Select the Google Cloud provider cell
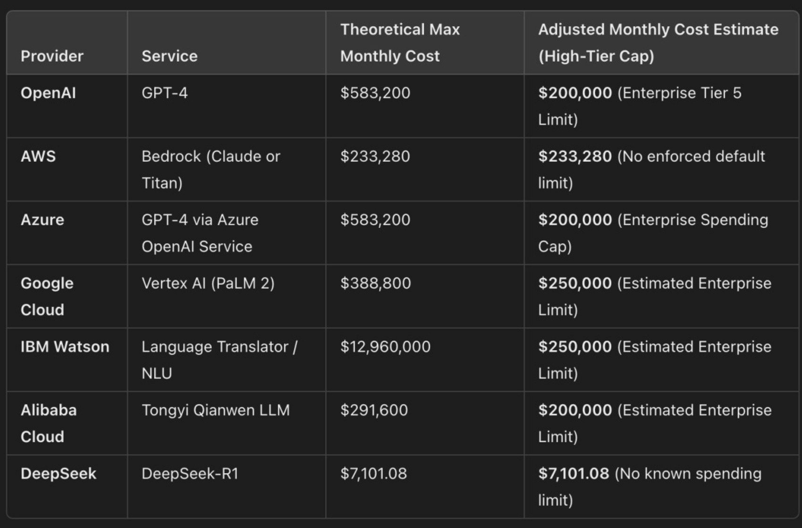The height and width of the screenshot is (528, 802). pyautogui.click(x=47, y=296)
